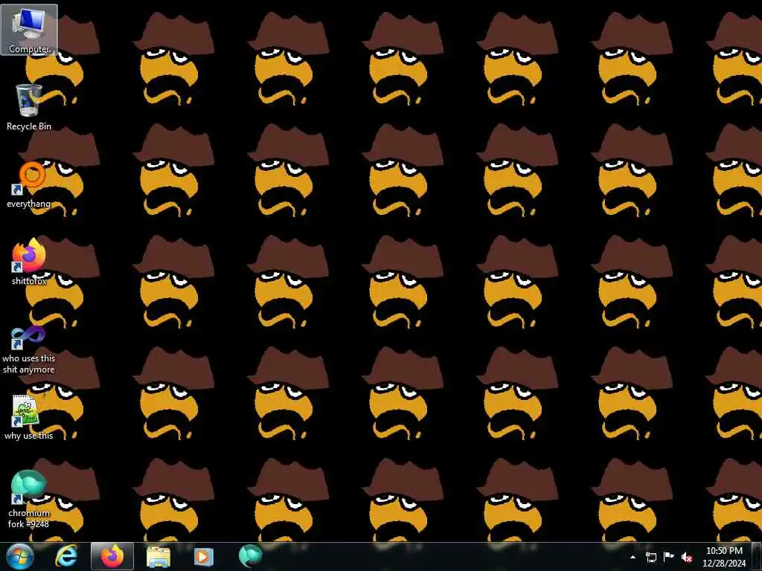Launch Internet Explorer from the taskbar
Image resolution: width=762 pixels, height=571 pixels.
tap(65, 556)
